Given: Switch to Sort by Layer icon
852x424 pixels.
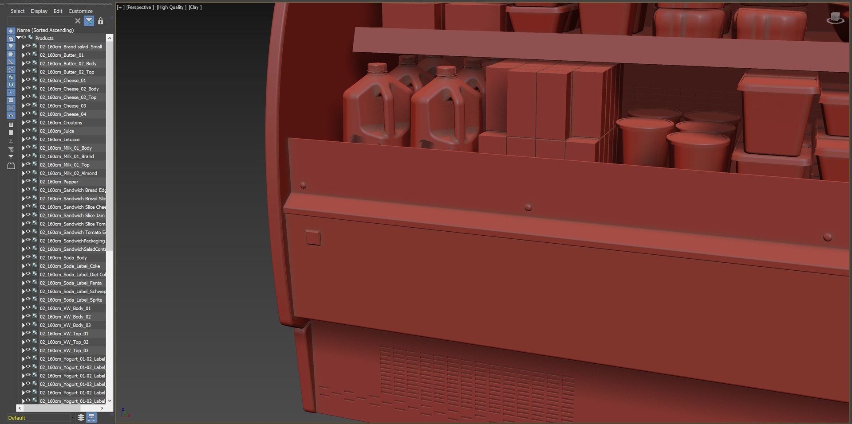Looking at the screenshot, I should pyautogui.click(x=81, y=417).
